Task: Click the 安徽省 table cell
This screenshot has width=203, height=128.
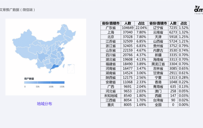Action: 111,82
